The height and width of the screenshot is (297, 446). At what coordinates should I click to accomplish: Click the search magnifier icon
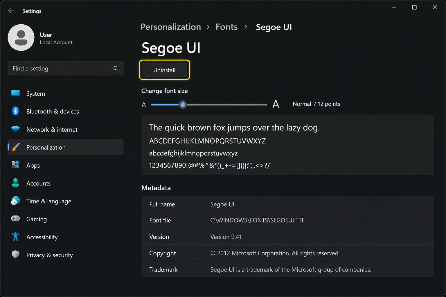116,68
